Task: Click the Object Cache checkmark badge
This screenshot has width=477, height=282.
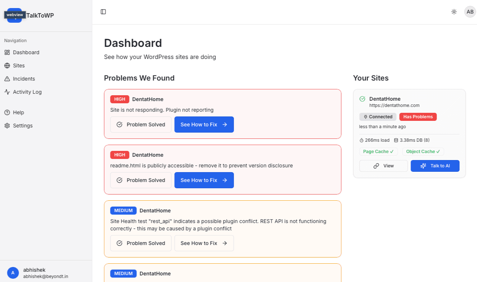Action: pos(423,151)
